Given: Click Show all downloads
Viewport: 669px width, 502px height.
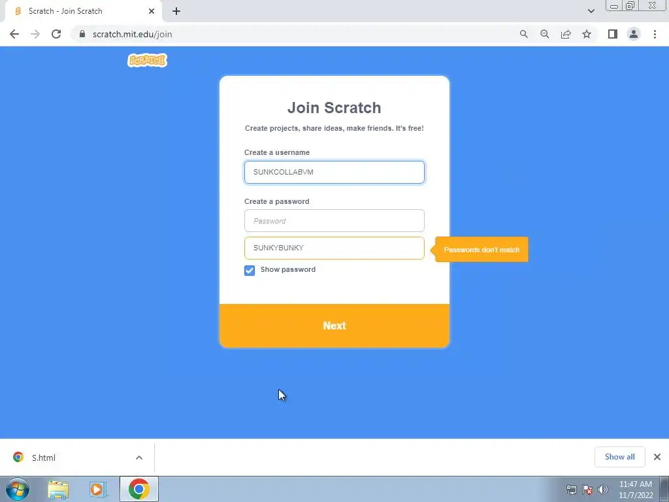Looking at the screenshot, I should tap(619, 457).
